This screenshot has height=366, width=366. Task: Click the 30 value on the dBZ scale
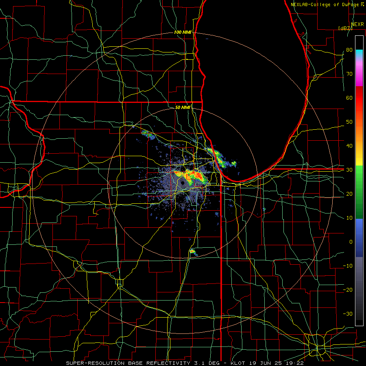click(x=349, y=170)
